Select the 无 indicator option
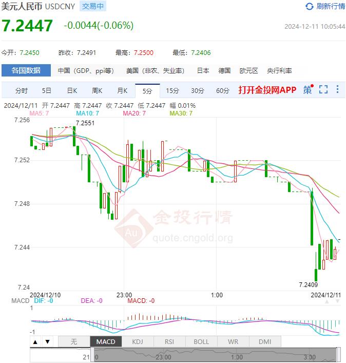Image resolution: width=346 pixels, height=363 pixels. pos(74,342)
